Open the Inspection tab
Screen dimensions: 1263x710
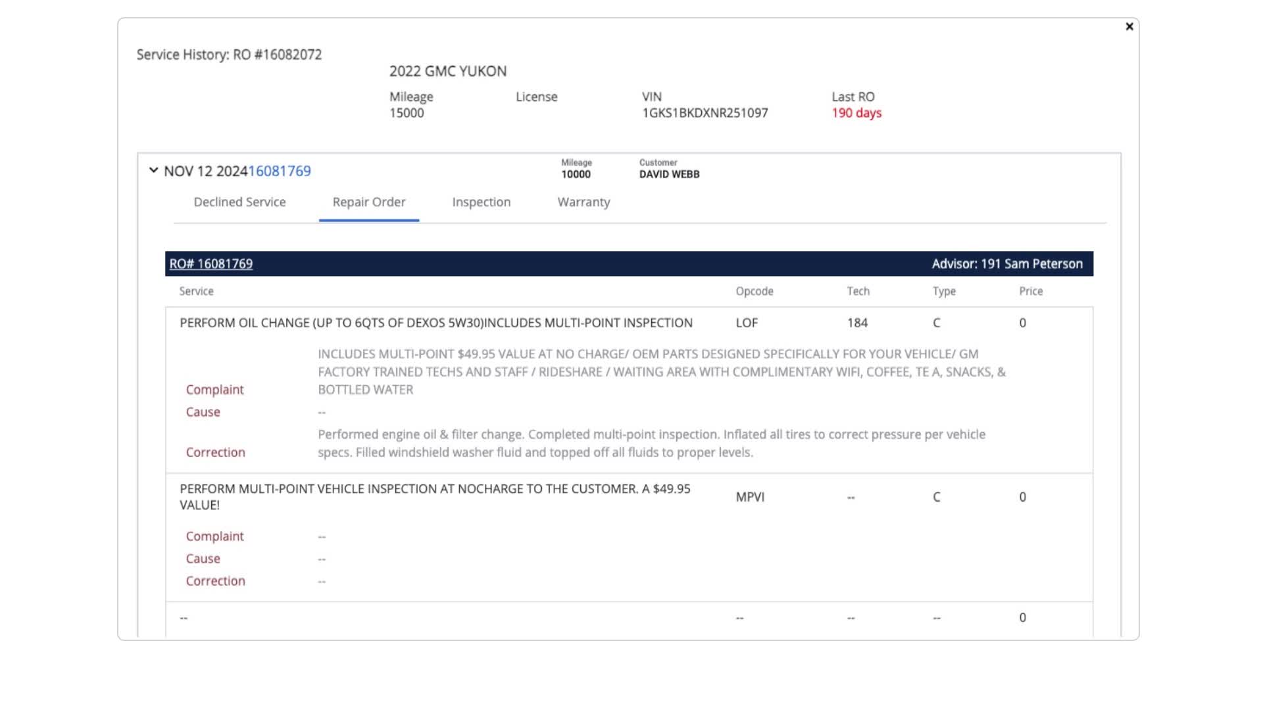pyautogui.click(x=481, y=202)
